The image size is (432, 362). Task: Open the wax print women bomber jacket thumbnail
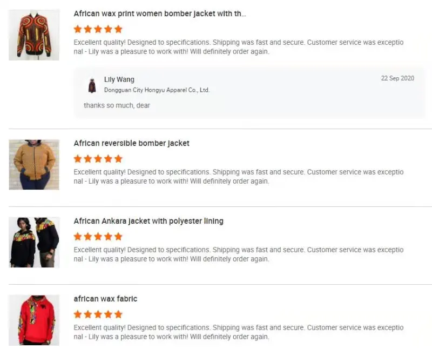click(34, 35)
